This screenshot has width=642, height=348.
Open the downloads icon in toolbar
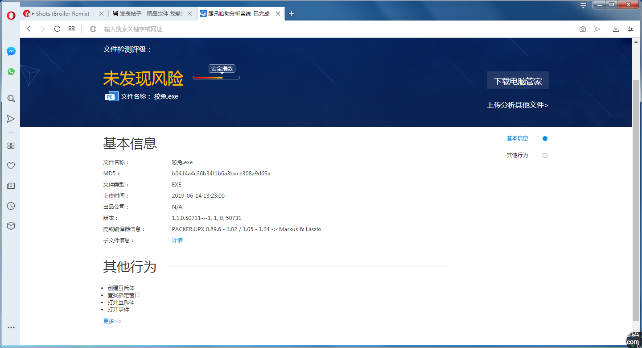(x=616, y=29)
